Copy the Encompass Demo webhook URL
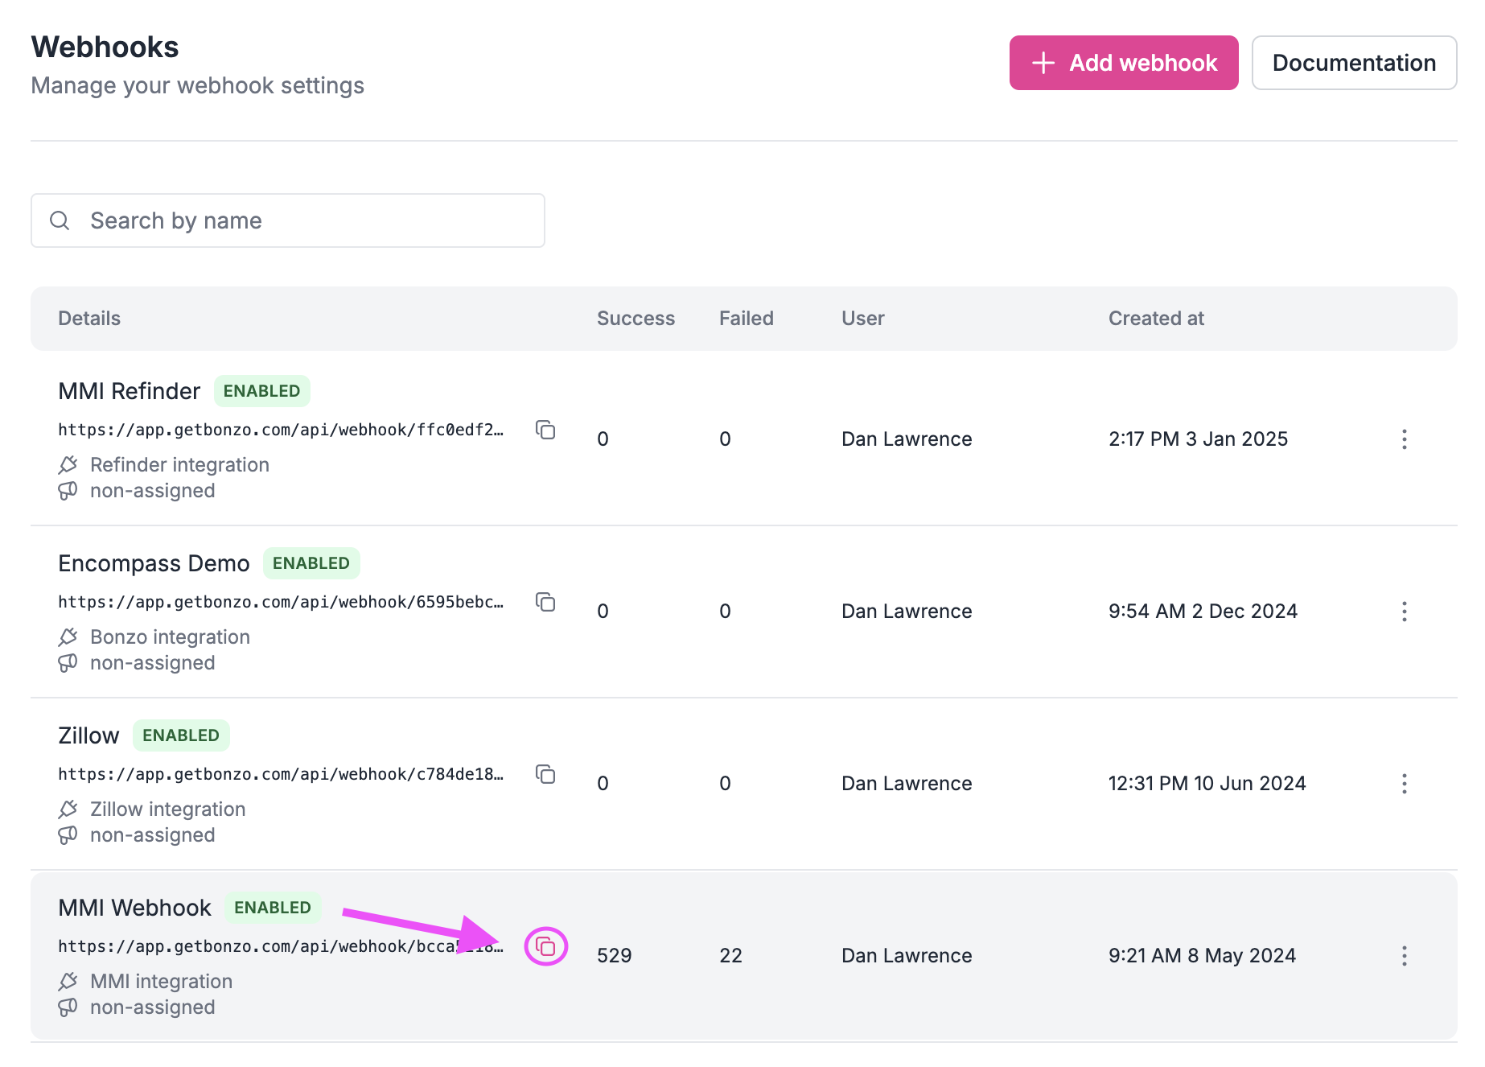Screen dimensions: 1485x1067 (546, 603)
